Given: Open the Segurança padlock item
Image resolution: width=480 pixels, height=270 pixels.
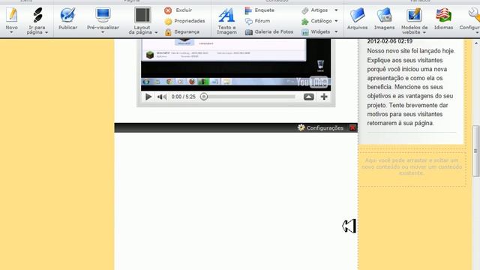Looking at the screenshot, I should (182, 31).
